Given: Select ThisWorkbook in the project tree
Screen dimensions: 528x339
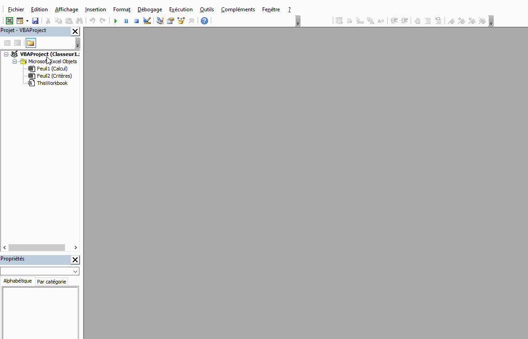Looking at the screenshot, I should pyautogui.click(x=52, y=83).
